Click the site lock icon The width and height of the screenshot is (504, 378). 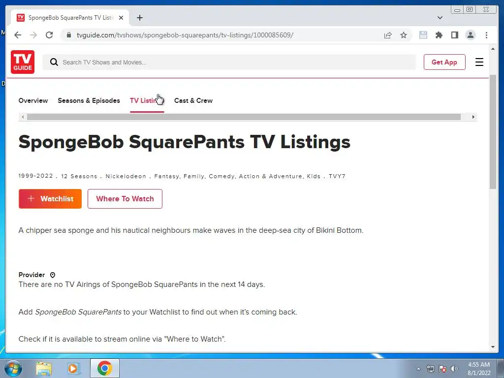click(69, 35)
